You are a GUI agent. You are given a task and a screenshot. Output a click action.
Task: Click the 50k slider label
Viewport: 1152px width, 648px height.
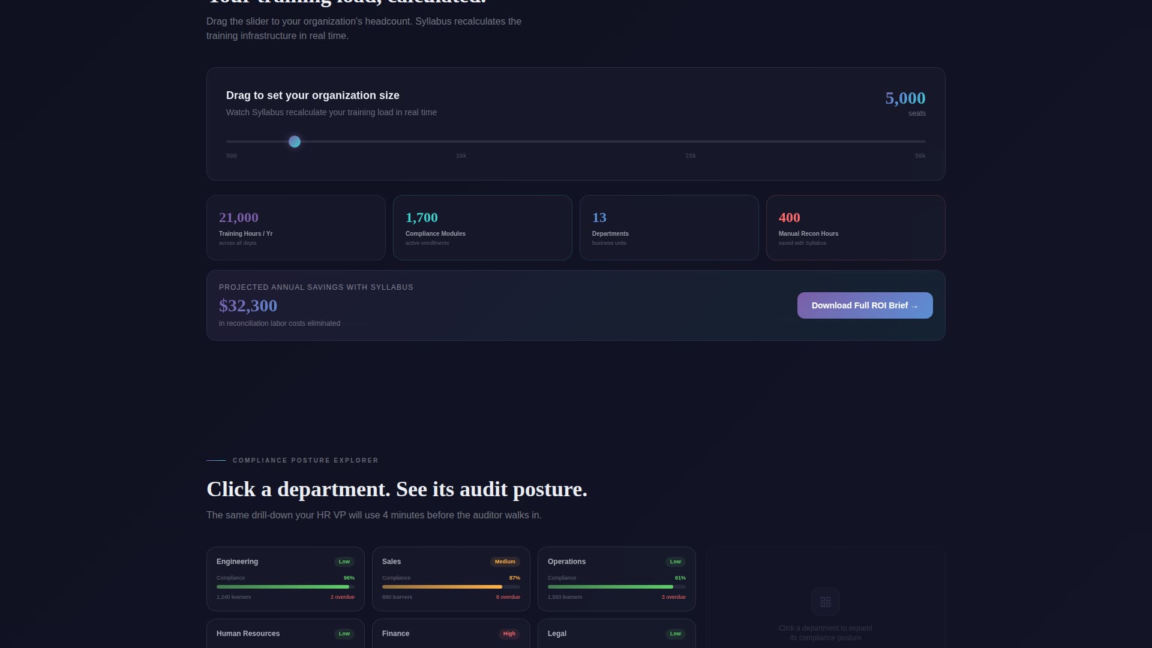point(920,156)
